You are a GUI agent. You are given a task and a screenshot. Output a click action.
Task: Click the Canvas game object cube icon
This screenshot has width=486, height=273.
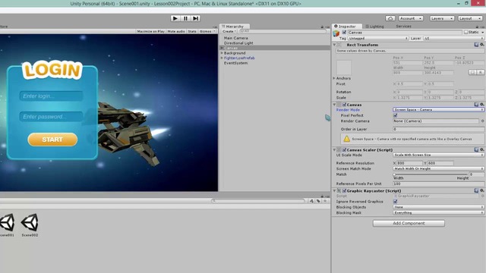click(336, 33)
